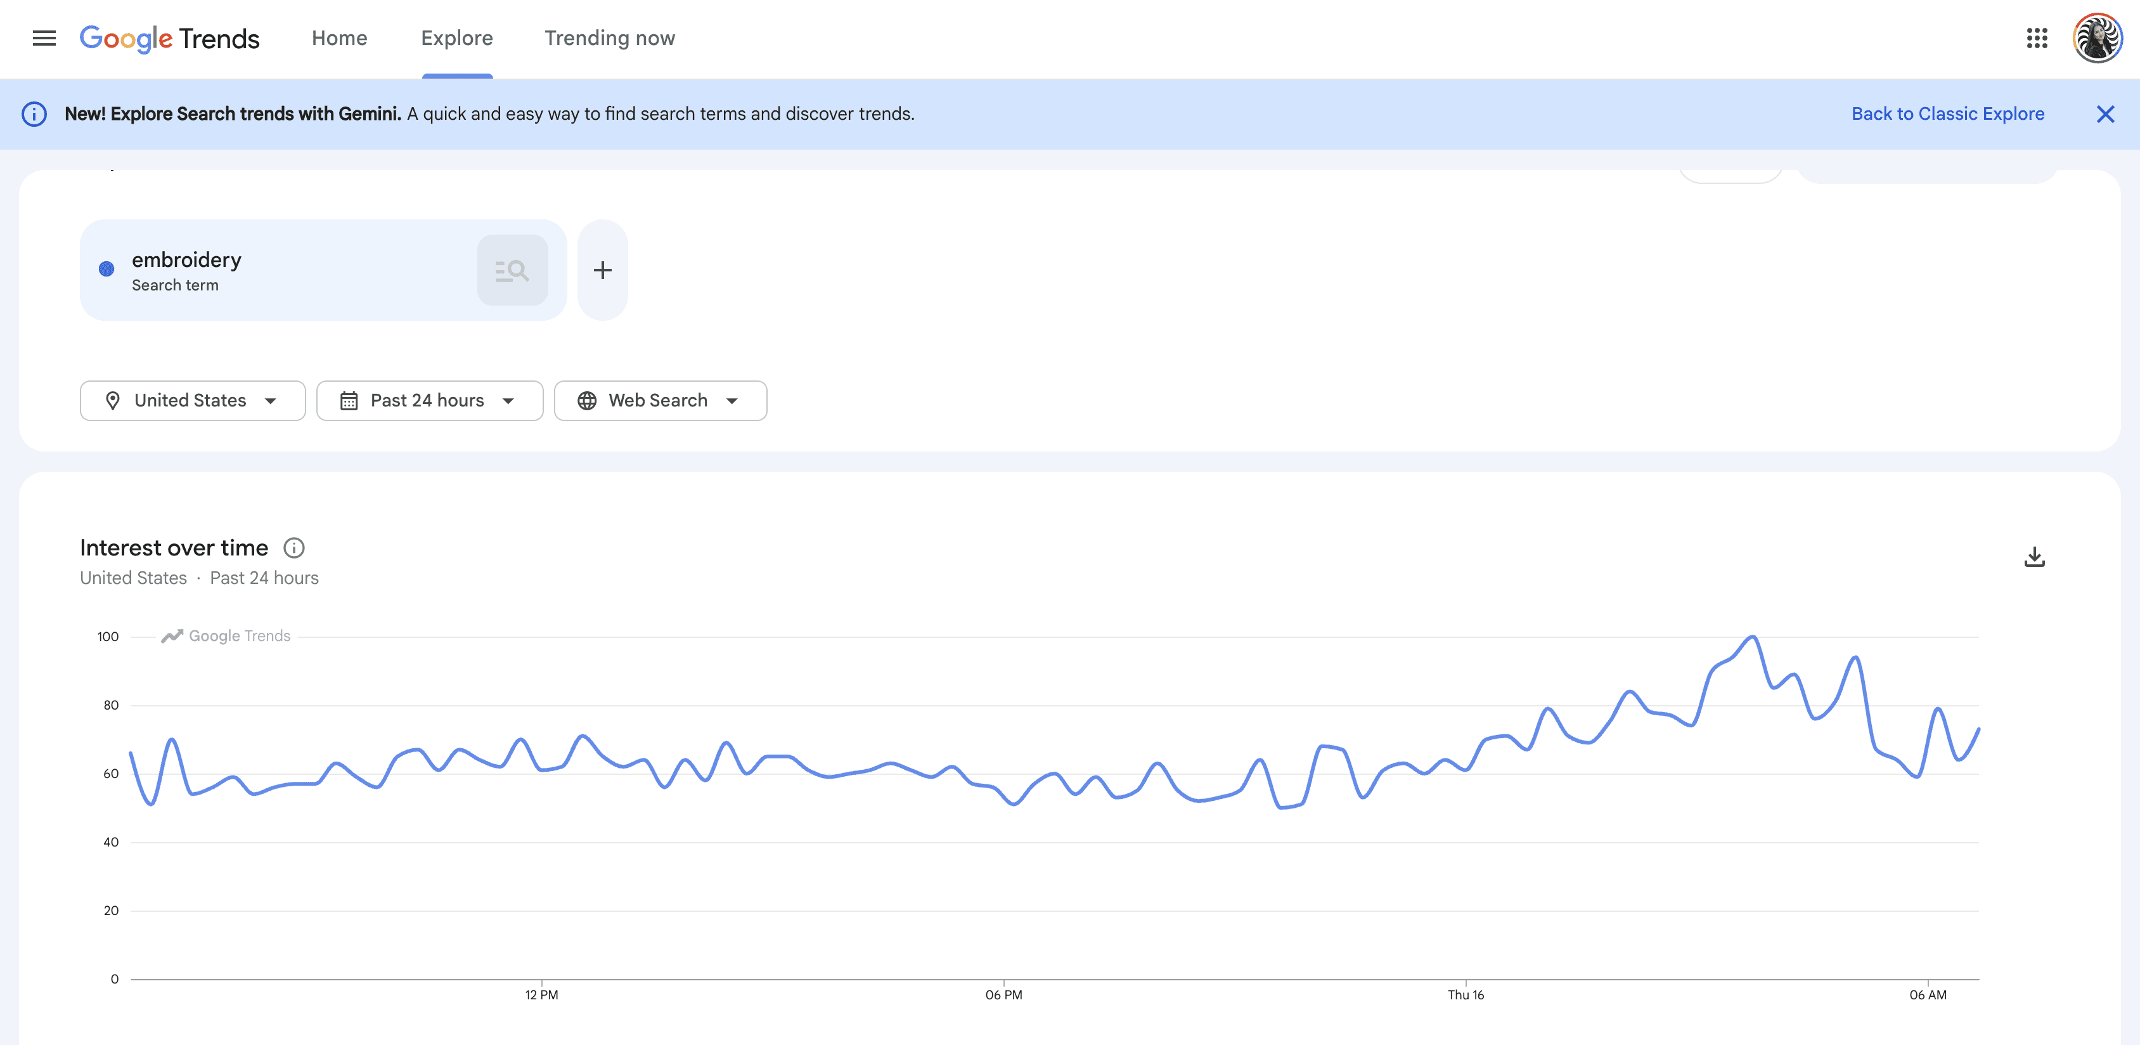This screenshot has height=1045, width=2140.
Task: Click the search term explore icon
Action: 512,270
